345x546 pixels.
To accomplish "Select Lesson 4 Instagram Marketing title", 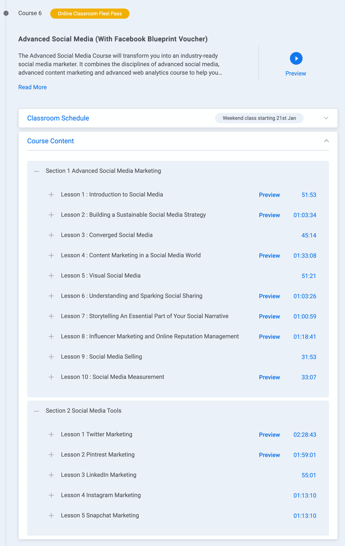I will click(101, 495).
